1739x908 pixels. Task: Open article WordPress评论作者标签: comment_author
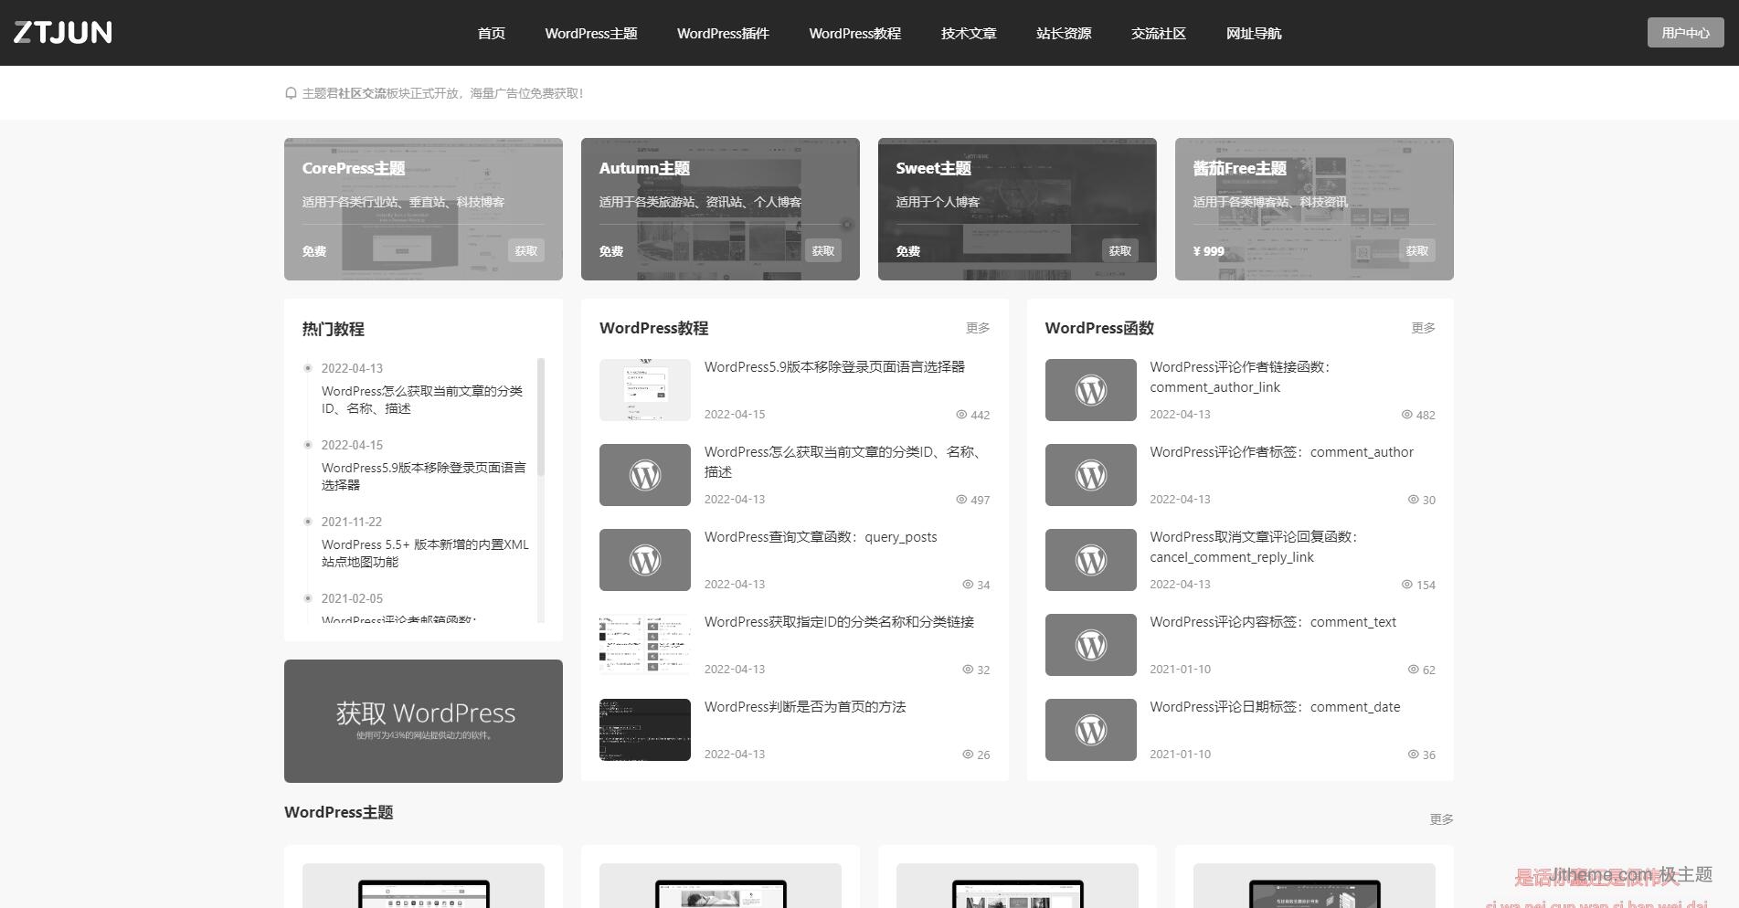tap(1281, 452)
